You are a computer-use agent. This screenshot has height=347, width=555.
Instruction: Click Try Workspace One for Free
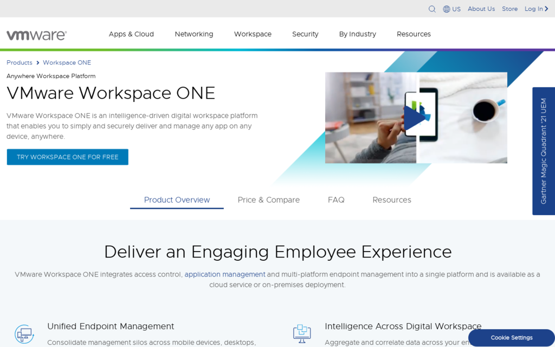[67, 157]
